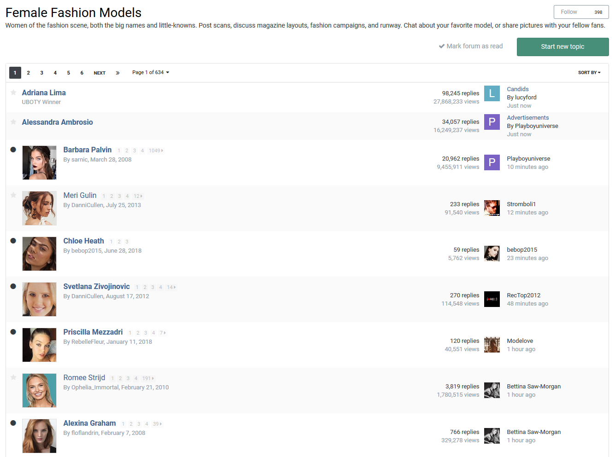The width and height of the screenshot is (615, 457).
Task: Click the star icon beside Romee Strijd
Action: [x=13, y=377]
